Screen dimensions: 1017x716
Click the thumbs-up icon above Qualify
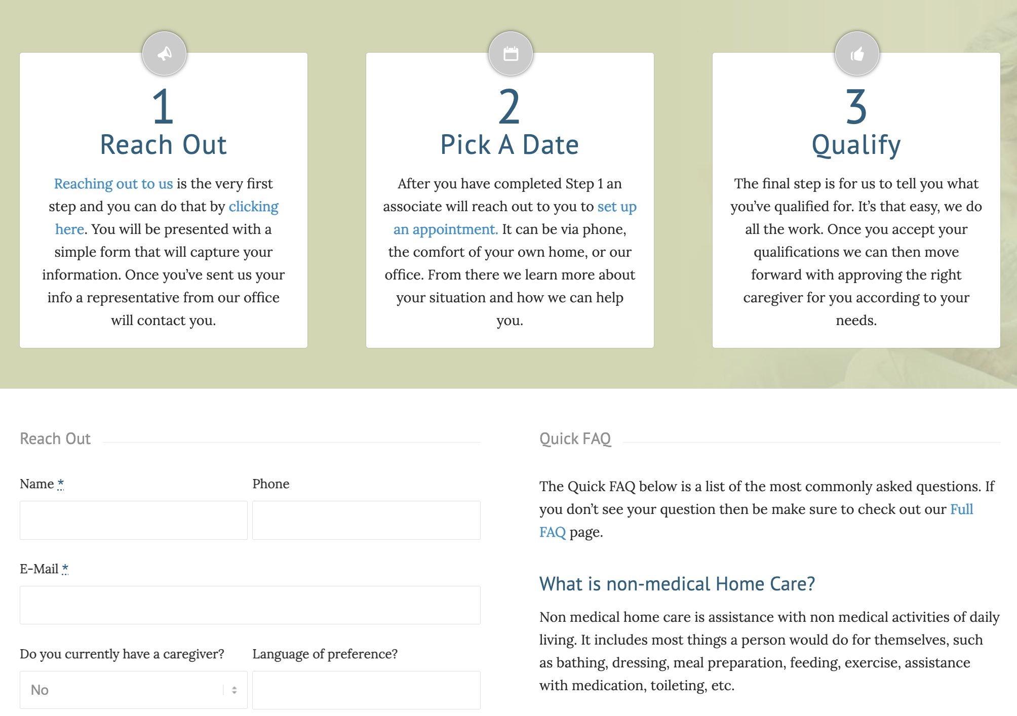[857, 53]
